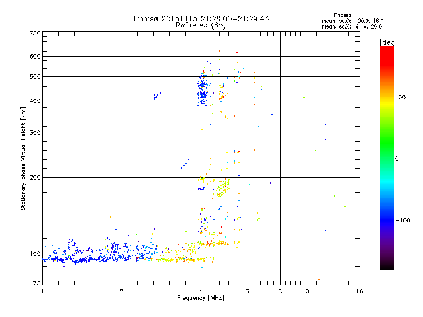423x317 pixels.
Task: Click the 100 label beside the color bar
Action: coord(400,97)
